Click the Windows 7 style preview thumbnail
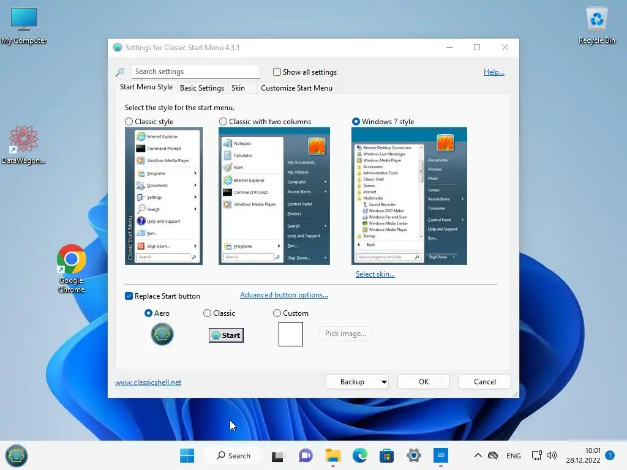Screen dimensions: 627x470 [x=409, y=196]
